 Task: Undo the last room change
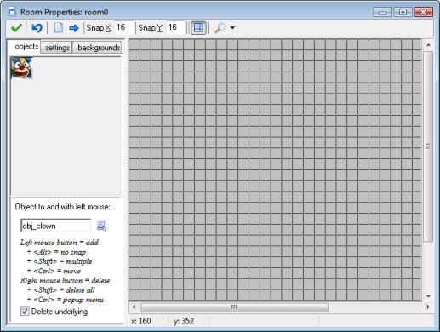pyautogui.click(x=37, y=28)
